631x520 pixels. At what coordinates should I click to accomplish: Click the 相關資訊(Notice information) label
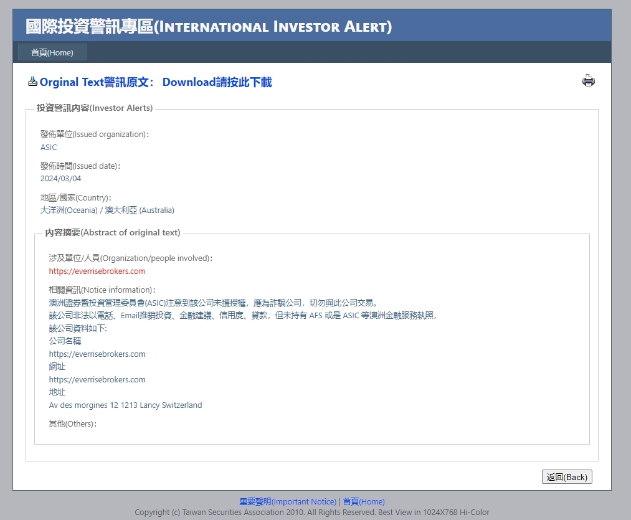[102, 290]
